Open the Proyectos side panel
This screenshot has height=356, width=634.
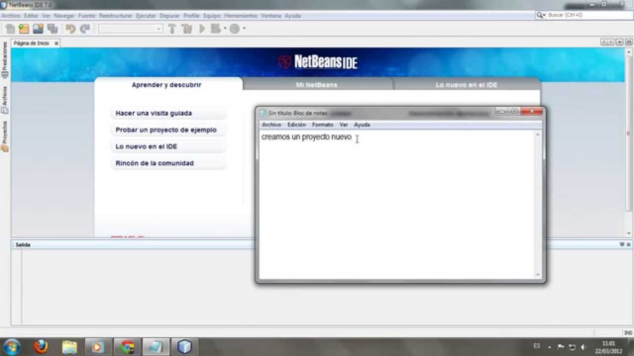5,136
